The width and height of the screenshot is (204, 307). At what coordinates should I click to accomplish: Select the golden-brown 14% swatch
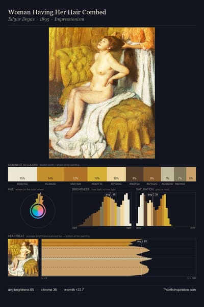pyautogui.click(x=50, y=174)
